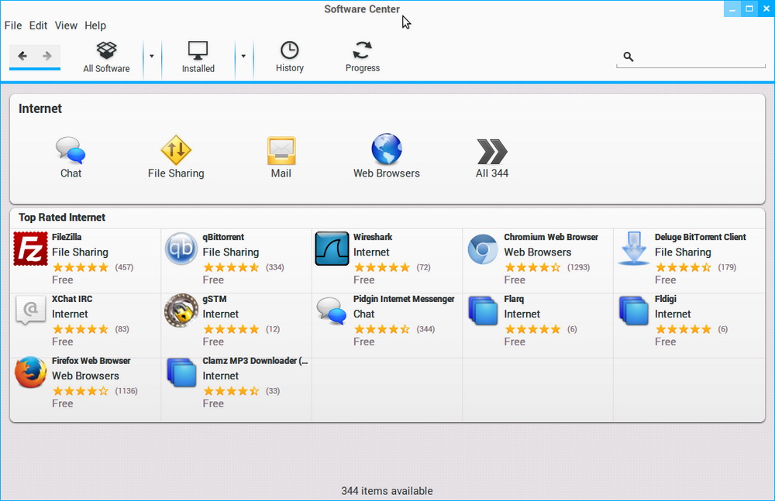775x501 pixels.
Task: Select the Pidgin Internet Messenger icon
Action: coord(332,311)
